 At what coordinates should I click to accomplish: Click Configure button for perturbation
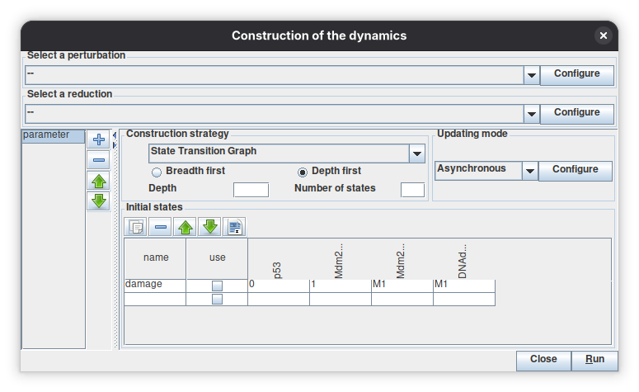[576, 75]
